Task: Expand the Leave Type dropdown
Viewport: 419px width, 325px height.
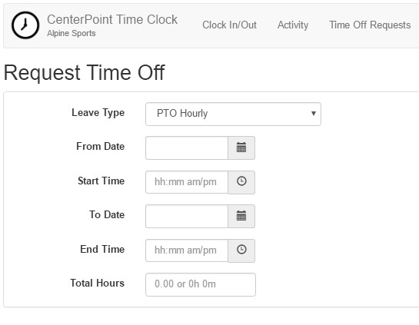Action: click(x=233, y=114)
